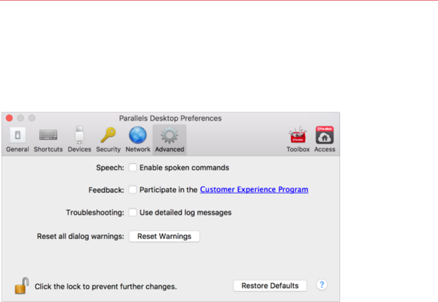The image size is (438, 302).
Task: Switch to the Devices pane
Action: point(80,140)
